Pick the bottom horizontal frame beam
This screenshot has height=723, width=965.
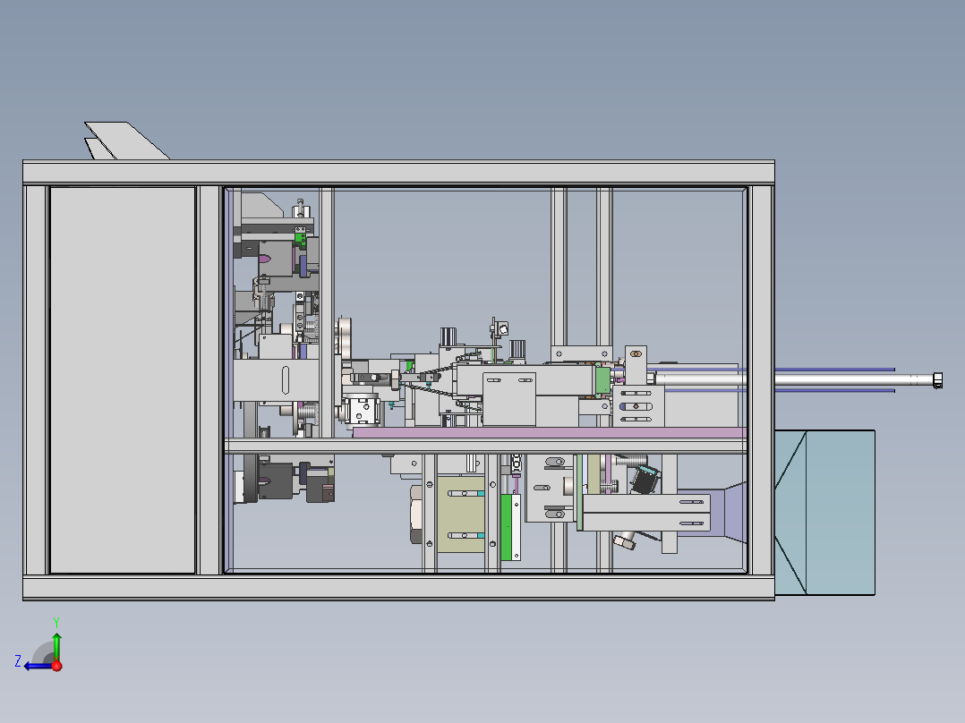tap(398, 588)
